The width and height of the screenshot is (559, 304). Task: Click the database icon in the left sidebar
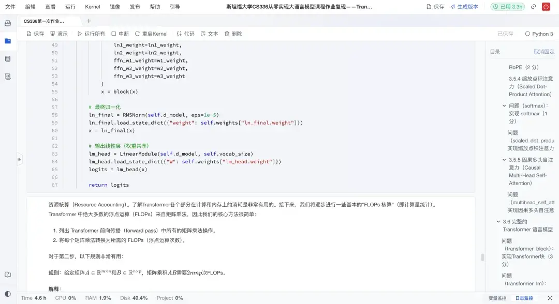click(x=7, y=58)
